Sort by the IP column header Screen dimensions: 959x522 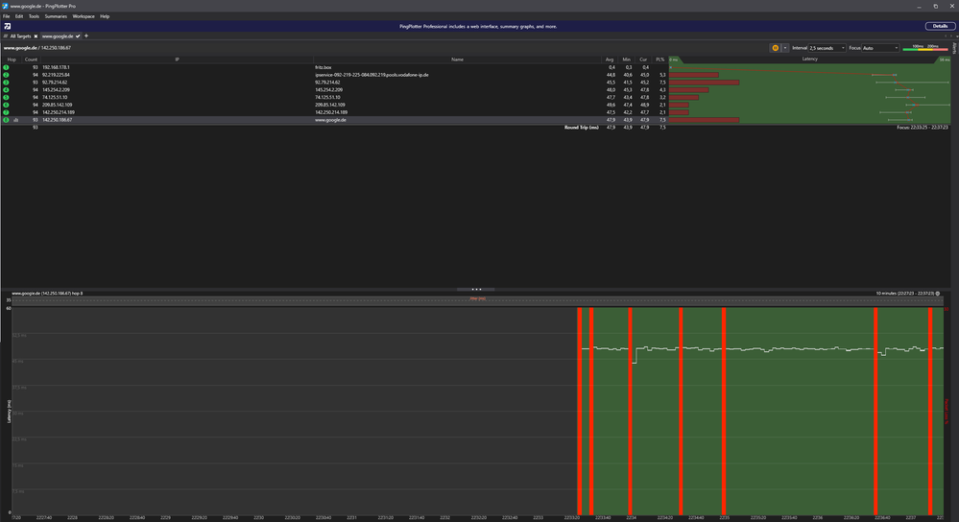pyautogui.click(x=177, y=59)
